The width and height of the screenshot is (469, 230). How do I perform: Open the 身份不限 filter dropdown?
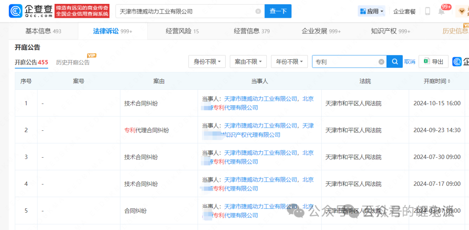pos(207,62)
